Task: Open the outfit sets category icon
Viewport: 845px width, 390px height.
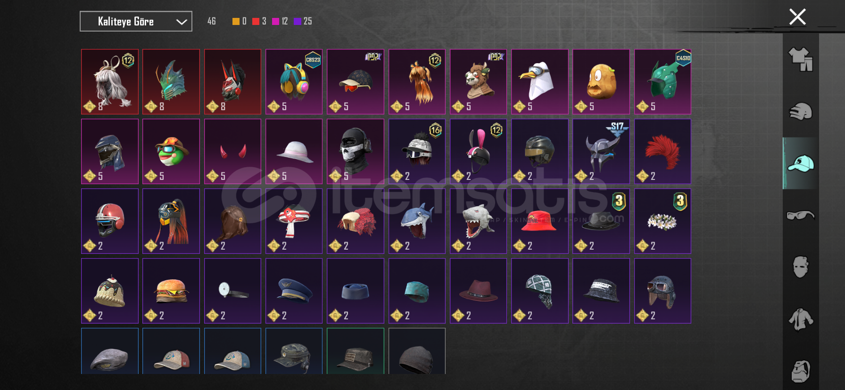Action: 801,59
